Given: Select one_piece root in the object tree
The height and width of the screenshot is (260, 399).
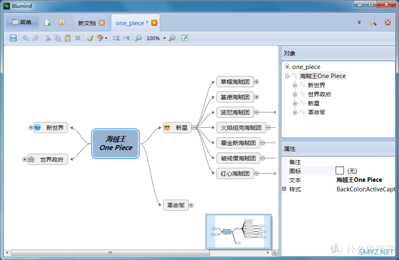Looking at the screenshot, I should pos(306,67).
